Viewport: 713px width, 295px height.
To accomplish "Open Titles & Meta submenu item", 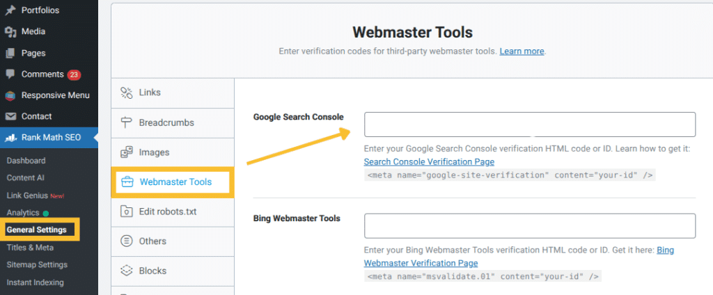I will tap(30, 248).
